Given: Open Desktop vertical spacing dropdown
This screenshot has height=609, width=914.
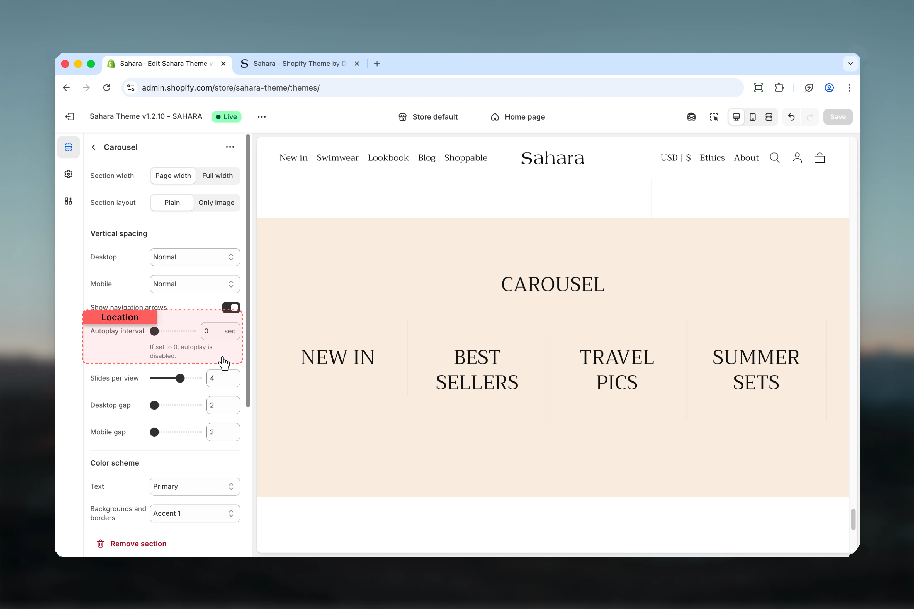Looking at the screenshot, I should click(195, 257).
